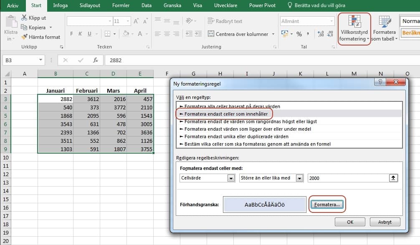
Task: Click the Klipp ut scissors icon
Action: click(x=24, y=18)
